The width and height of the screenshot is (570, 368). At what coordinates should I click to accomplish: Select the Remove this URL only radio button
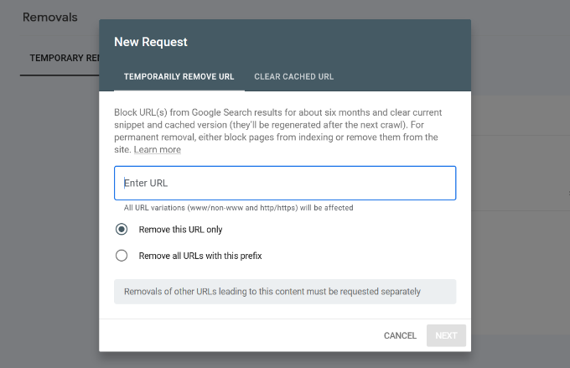coord(122,229)
